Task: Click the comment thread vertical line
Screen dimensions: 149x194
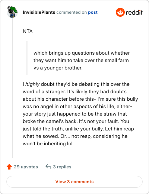Action: point(12,88)
